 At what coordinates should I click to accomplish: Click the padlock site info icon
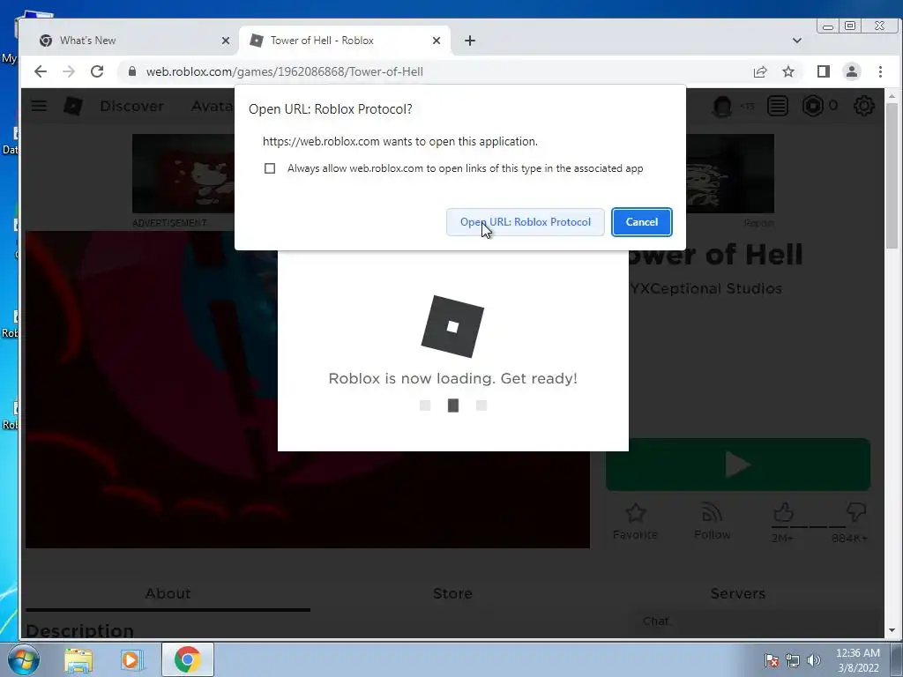click(132, 71)
